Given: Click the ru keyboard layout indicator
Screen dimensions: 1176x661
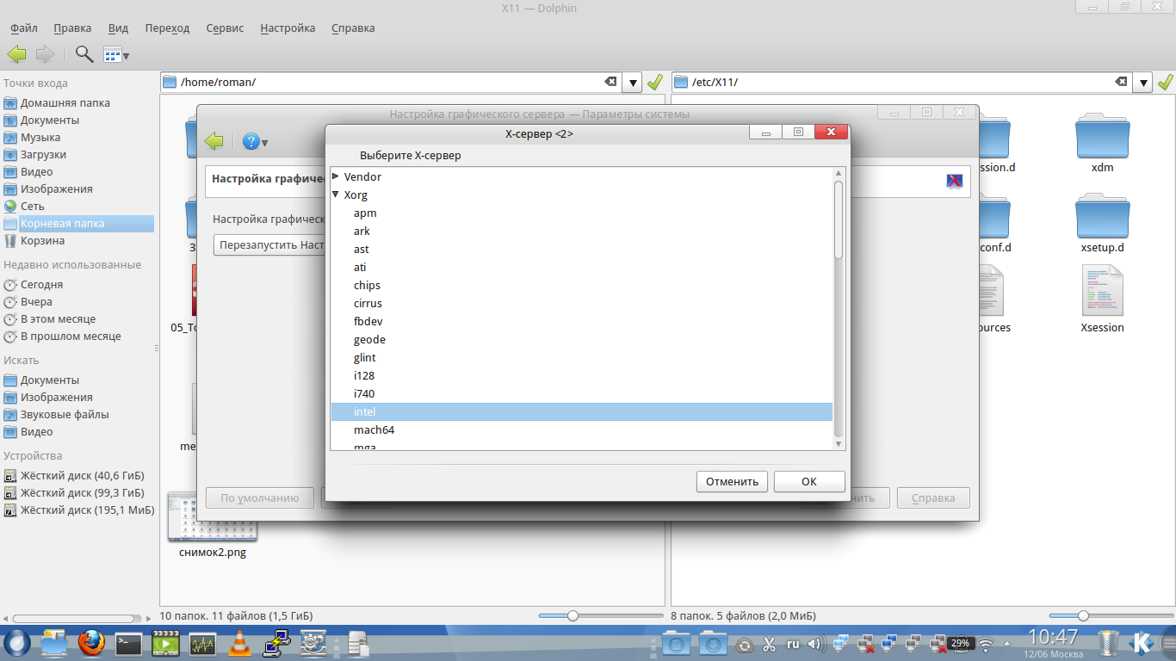Looking at the screenshot, I should click(793, 643).
